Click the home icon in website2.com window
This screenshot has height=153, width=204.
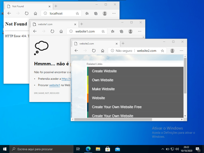(x=103, y=51)
